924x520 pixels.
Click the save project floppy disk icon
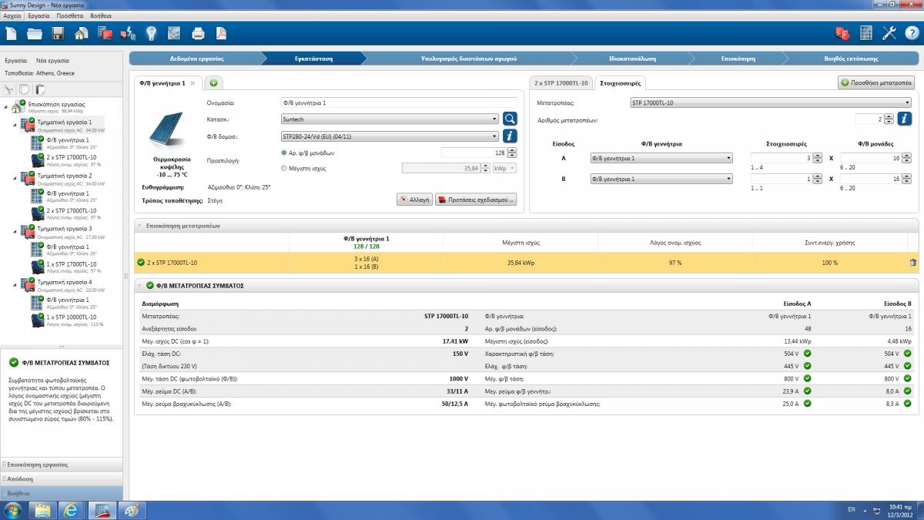58,33
